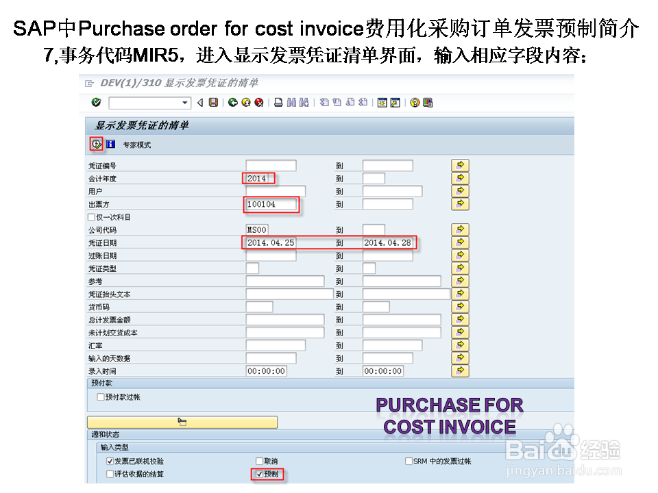Check the 取消 checkbox
Image resolution: width=658 pixels, height=493 pixels.
coord(258,460)
